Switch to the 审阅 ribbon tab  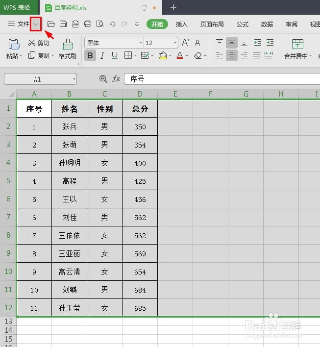291,24
